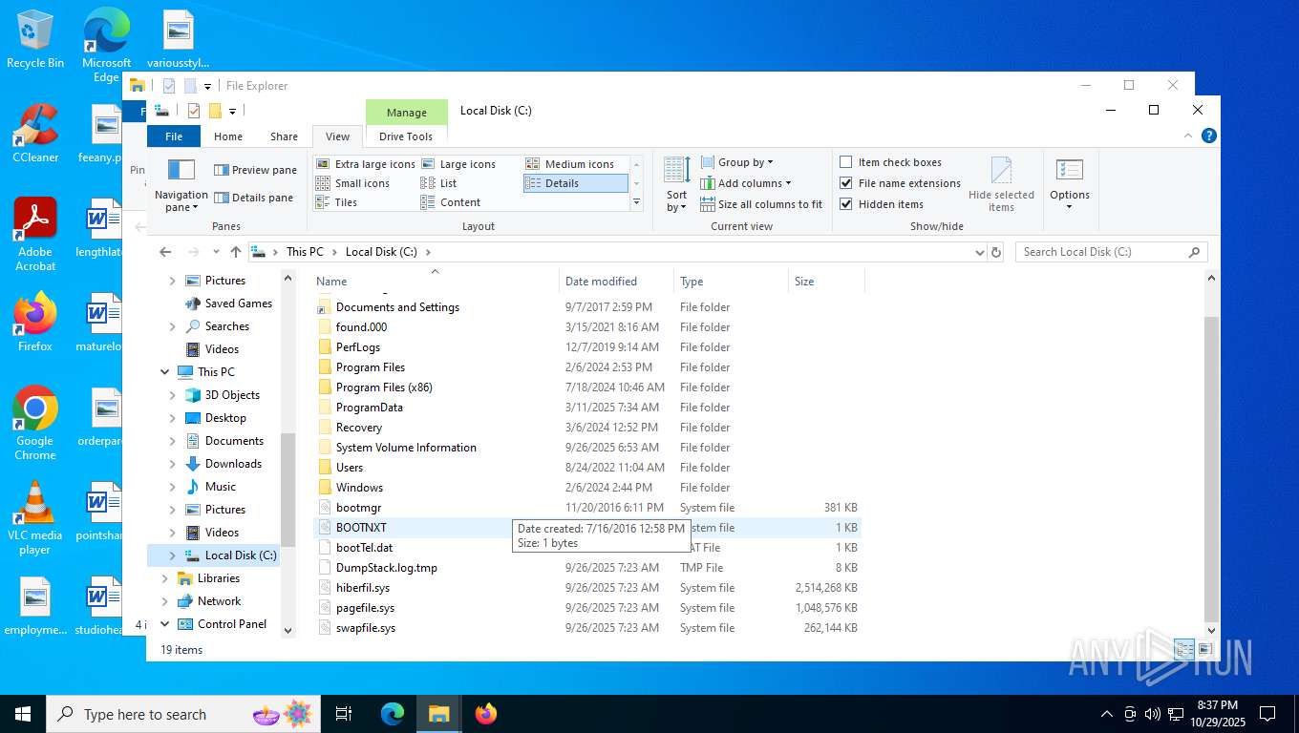Click the file list vertical scrollbar

[1212, 468]
